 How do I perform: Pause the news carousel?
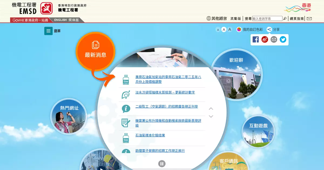[x=162, y=164]
